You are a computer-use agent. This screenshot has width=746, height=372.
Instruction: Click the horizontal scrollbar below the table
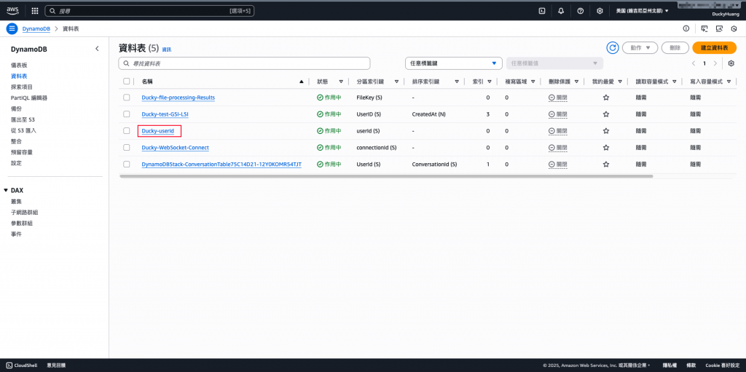[386, 176]
